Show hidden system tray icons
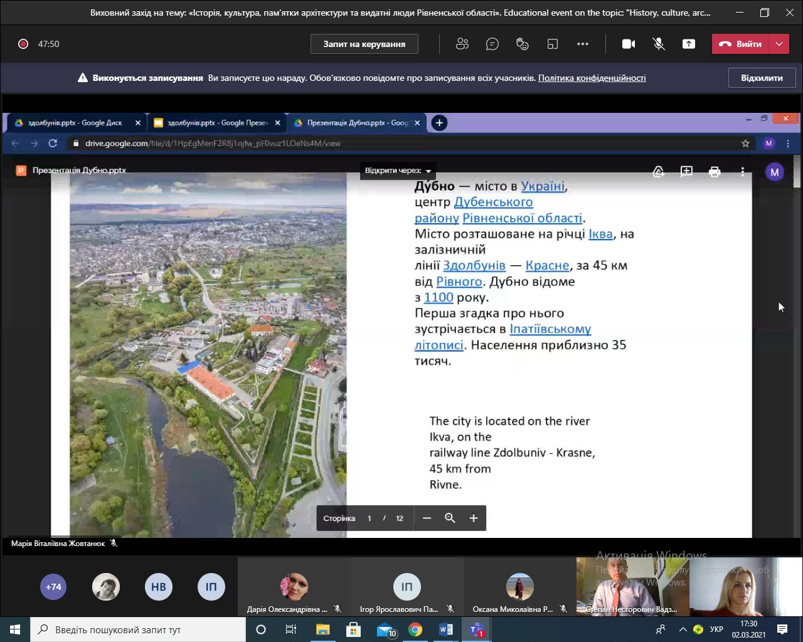The width and height of the screenshot is (803, 642). (x=683, y=629)
